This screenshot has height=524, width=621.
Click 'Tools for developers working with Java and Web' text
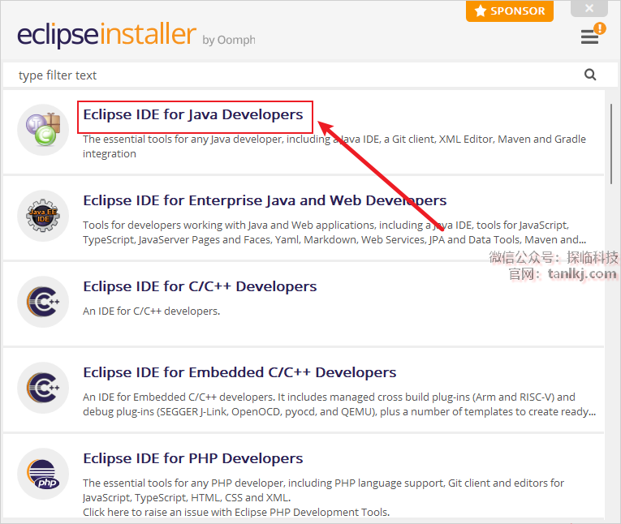334,232
